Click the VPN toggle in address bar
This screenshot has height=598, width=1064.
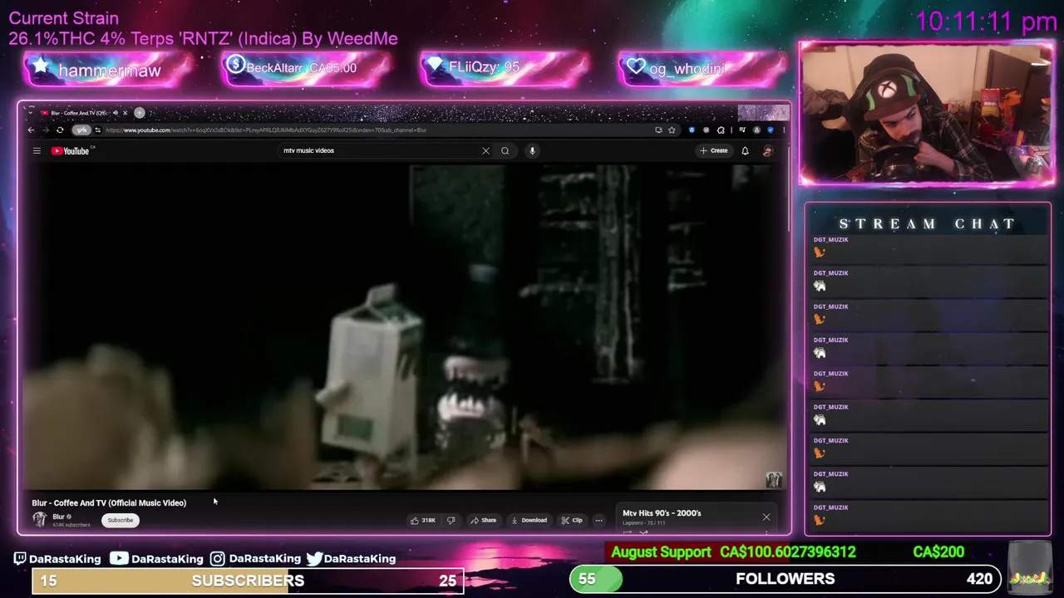point(81,130)
